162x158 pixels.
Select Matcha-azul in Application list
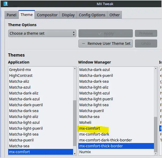click(x=41, y=87)
